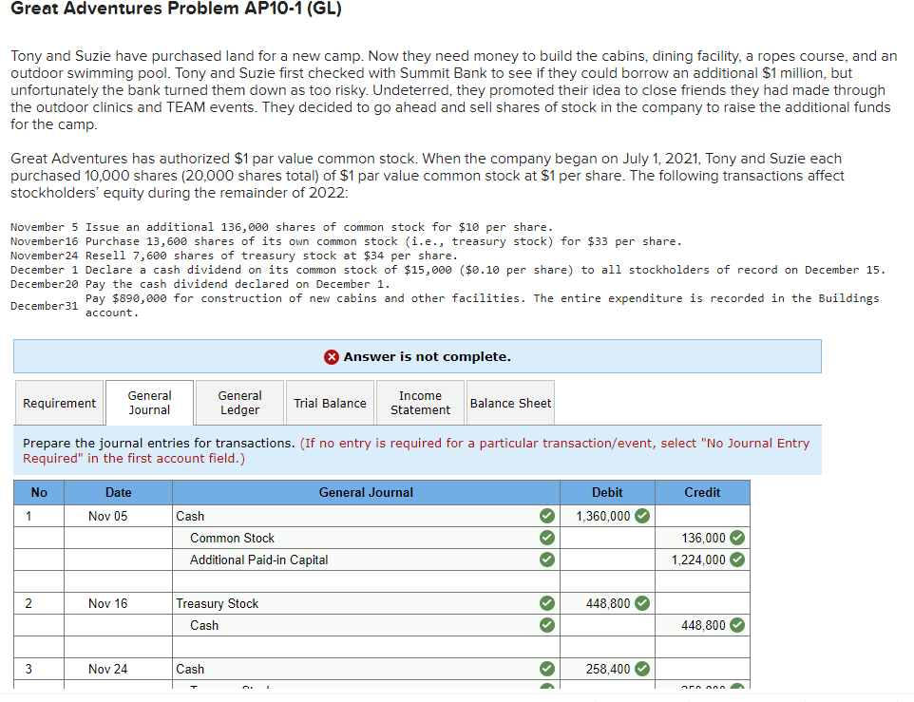Click checkmark icon on Nov 05 Cash account field

(546, 516)
